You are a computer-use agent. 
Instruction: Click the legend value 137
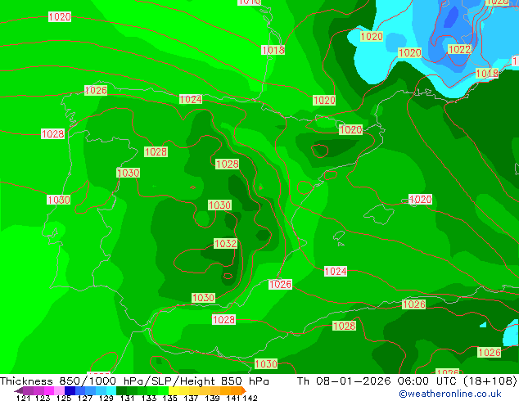(x=191, y=398)
